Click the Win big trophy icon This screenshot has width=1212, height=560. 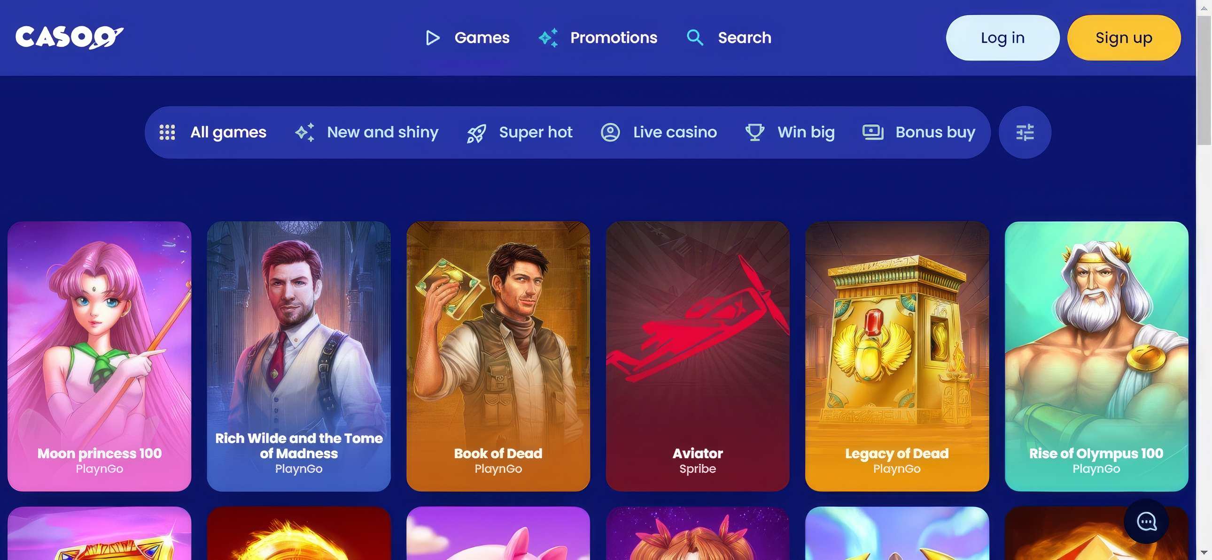click(x=754, y=132)
